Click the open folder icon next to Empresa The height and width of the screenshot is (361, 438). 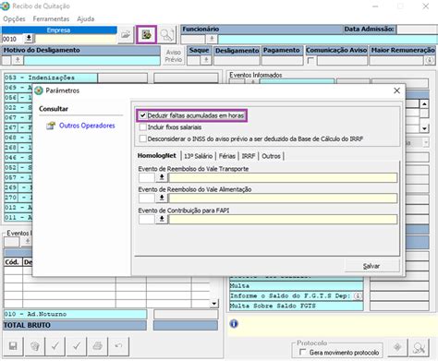point(126,35)
